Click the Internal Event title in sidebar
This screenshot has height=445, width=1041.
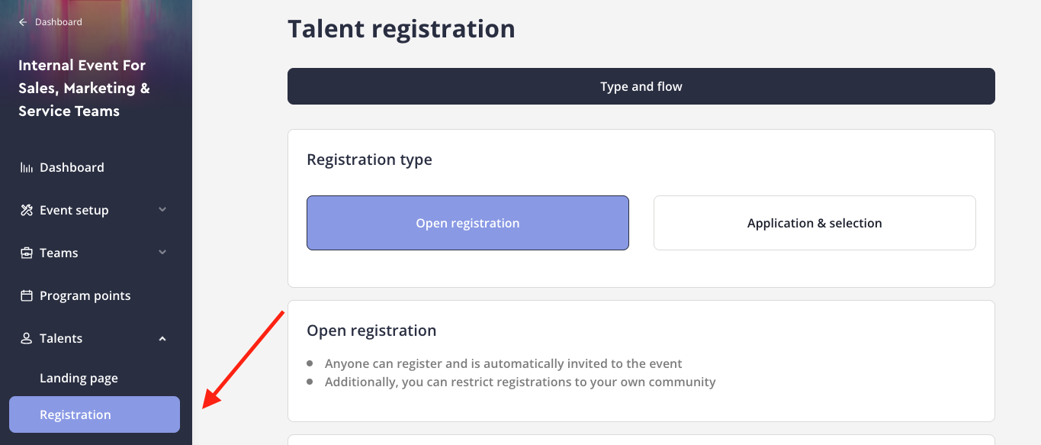tap(84, 88)
